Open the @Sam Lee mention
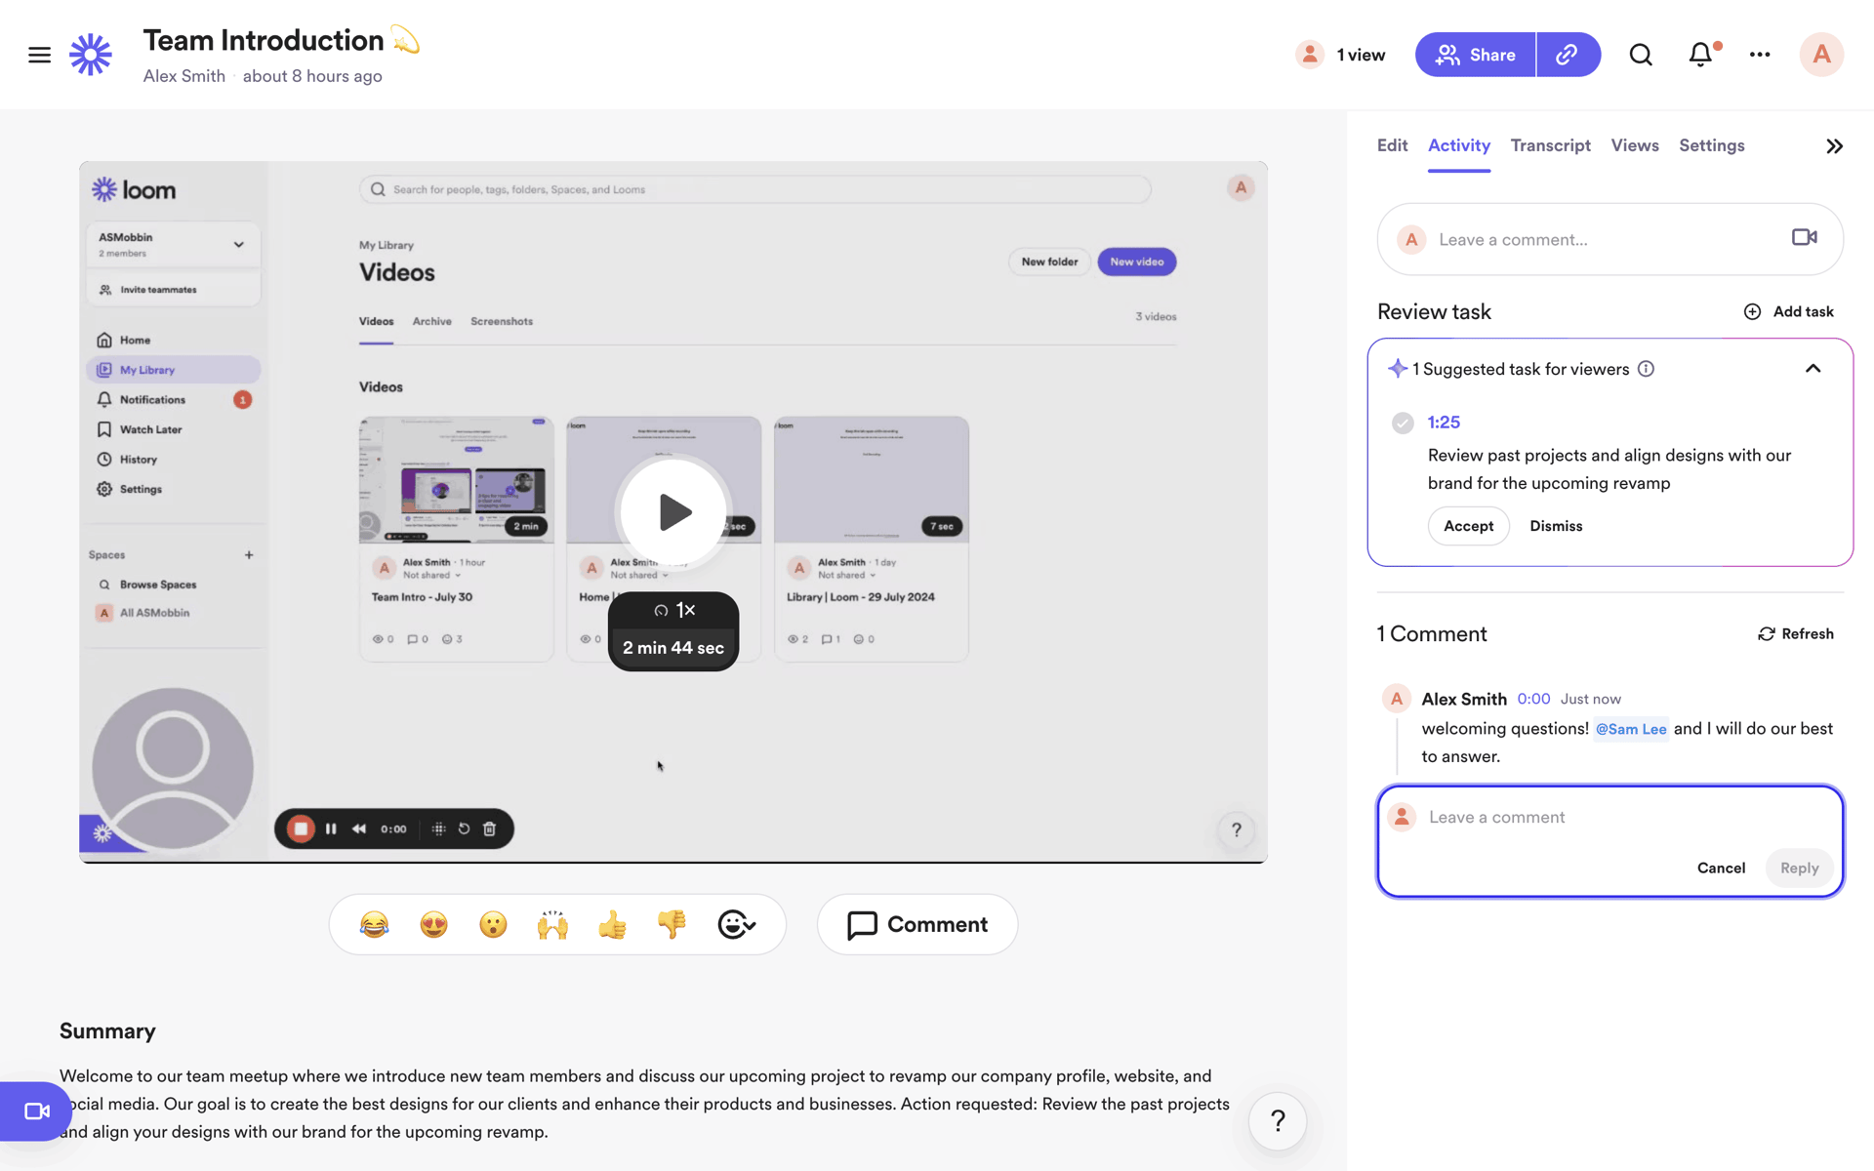The image size is (1874, 1171). [1631, 729]
